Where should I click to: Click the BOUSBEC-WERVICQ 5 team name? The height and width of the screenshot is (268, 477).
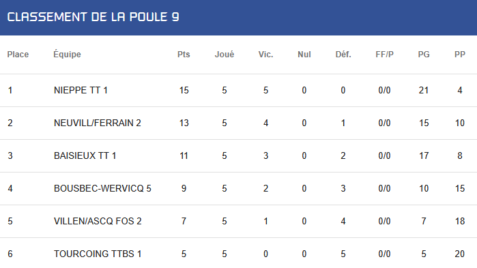tap(102, 188)
